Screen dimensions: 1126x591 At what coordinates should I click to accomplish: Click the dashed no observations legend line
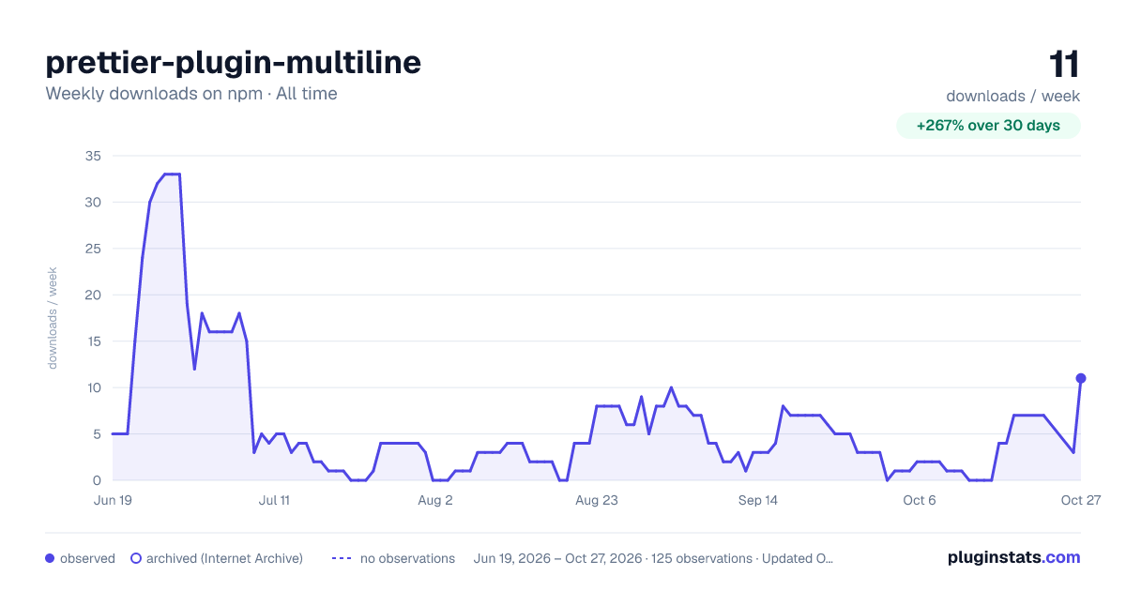coord(342,558)
